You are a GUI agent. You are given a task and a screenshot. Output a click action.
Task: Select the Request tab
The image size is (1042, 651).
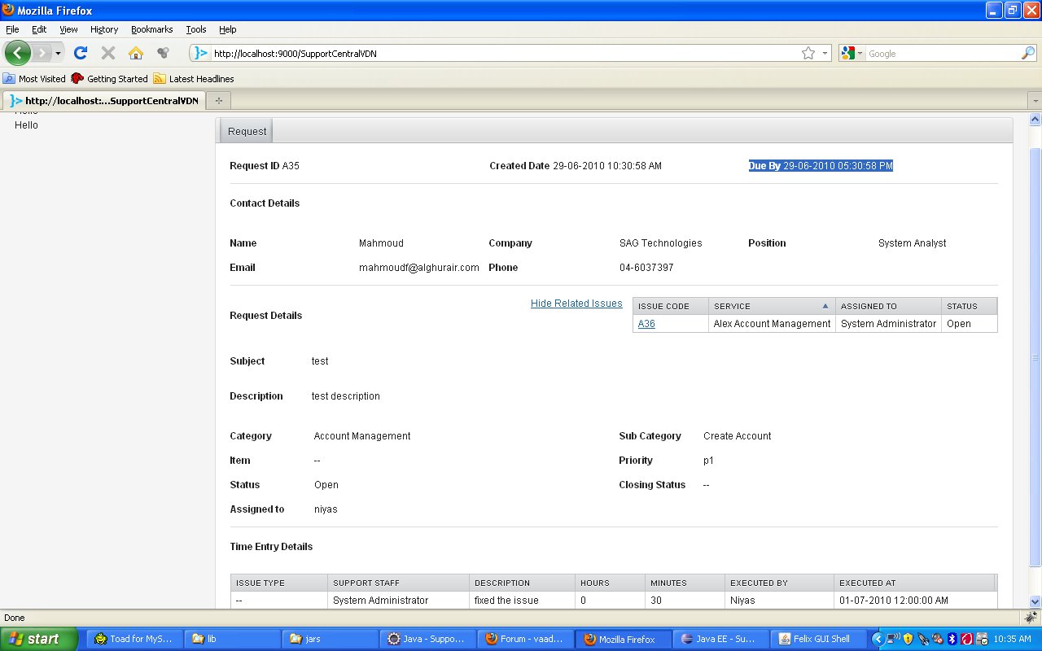pos(247,131)
